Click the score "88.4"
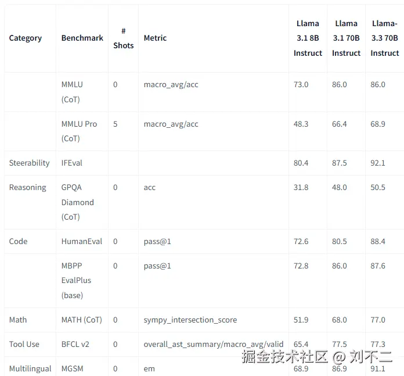This screenshot has width=404, height=376. (378, 241)
